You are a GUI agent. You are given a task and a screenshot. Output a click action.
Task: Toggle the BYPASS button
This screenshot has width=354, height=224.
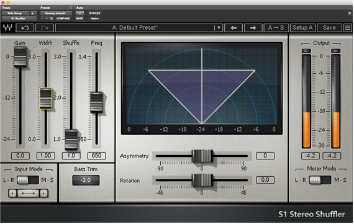coord(94,13)
